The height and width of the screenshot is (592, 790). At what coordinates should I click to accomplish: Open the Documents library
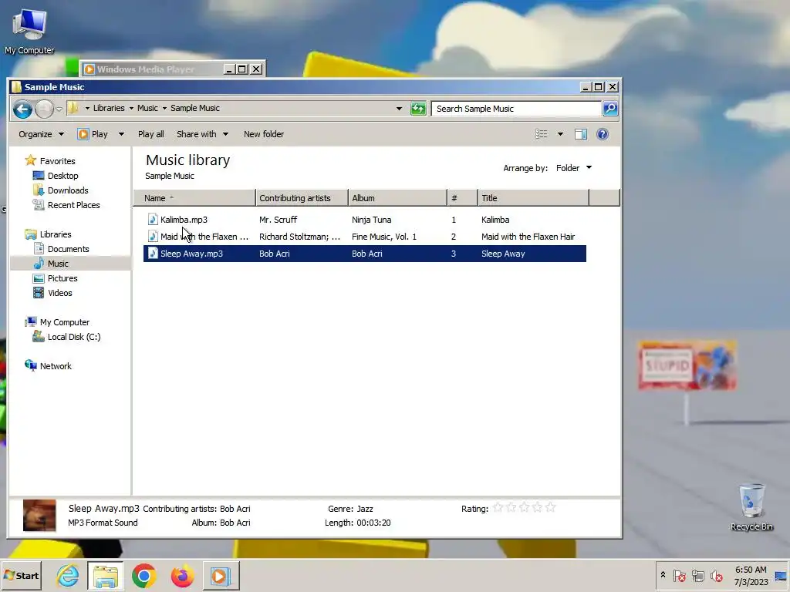(68, 249)
